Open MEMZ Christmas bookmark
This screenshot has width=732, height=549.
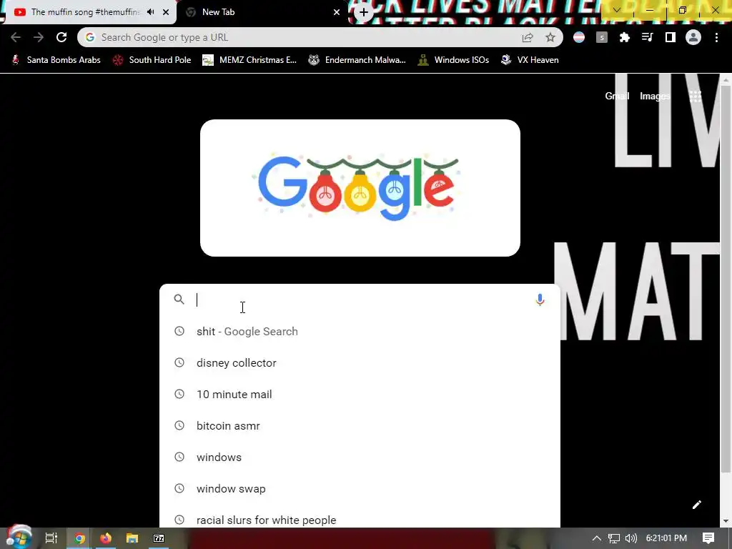tap(249, 60)
